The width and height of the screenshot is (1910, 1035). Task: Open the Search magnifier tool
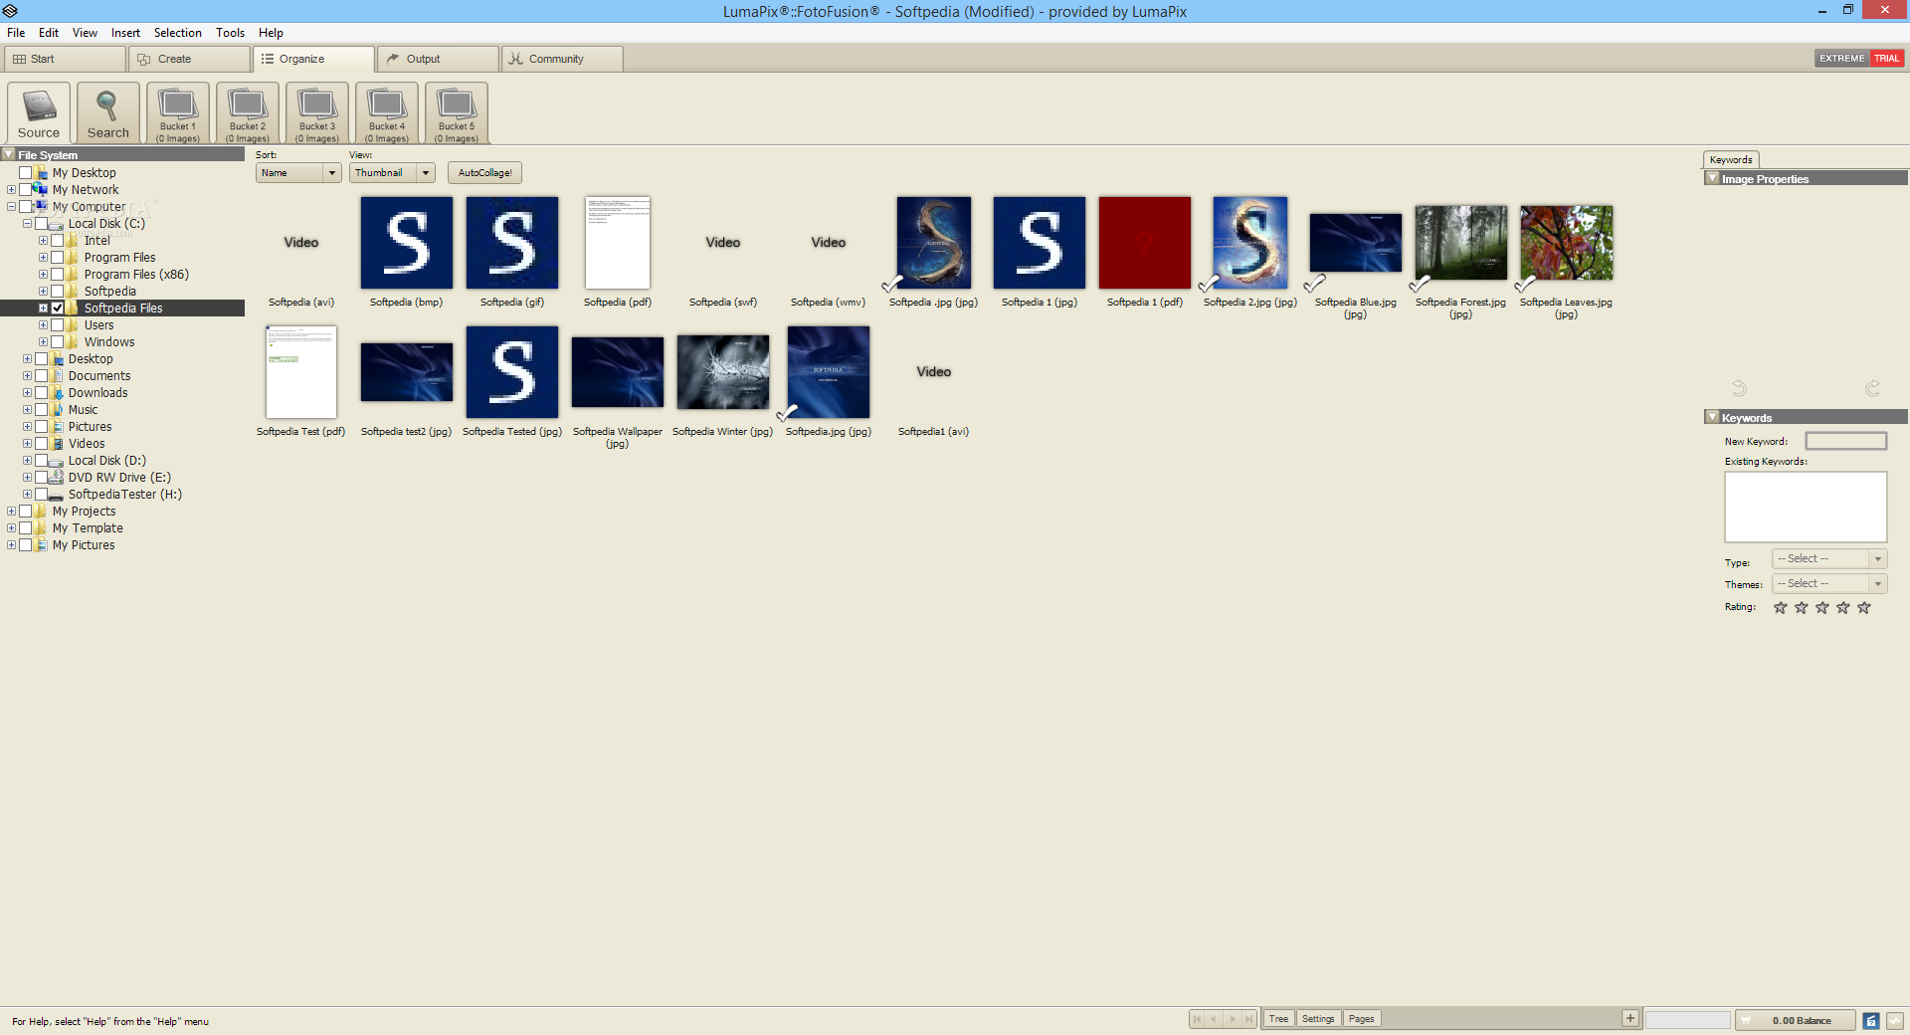pos(107,112)
